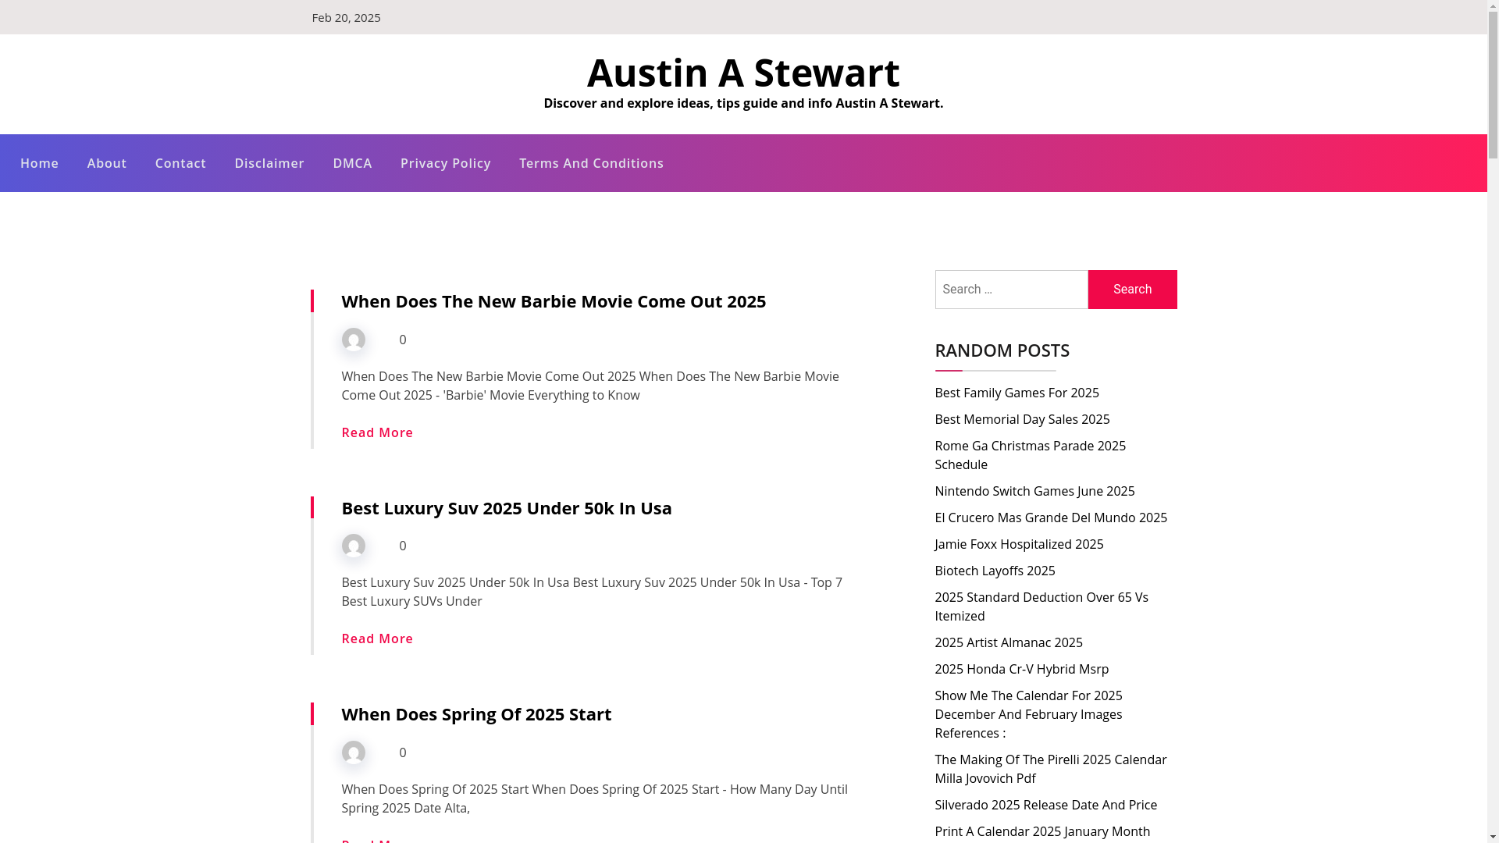Open the Home menu item
Image resolution: width=1499 pixels, height=843 pixels.
[x=40, y=163]
